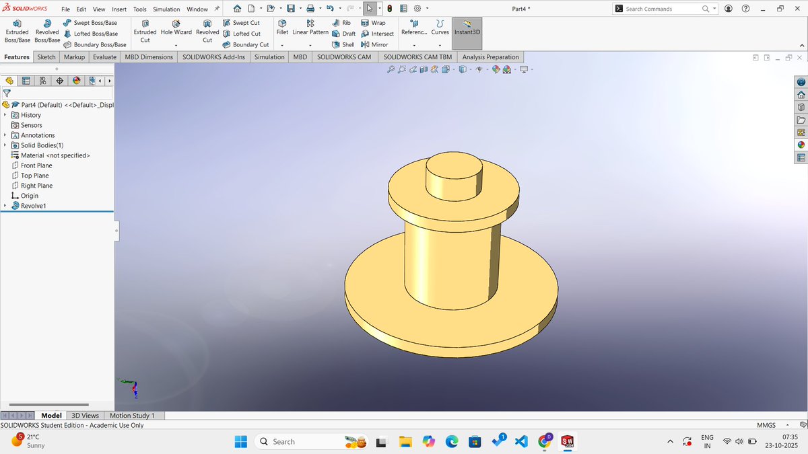Open the Curves dropdown arrow
Image resolution: width=808 pixels, height=454 pixels.
coord(440,45)
